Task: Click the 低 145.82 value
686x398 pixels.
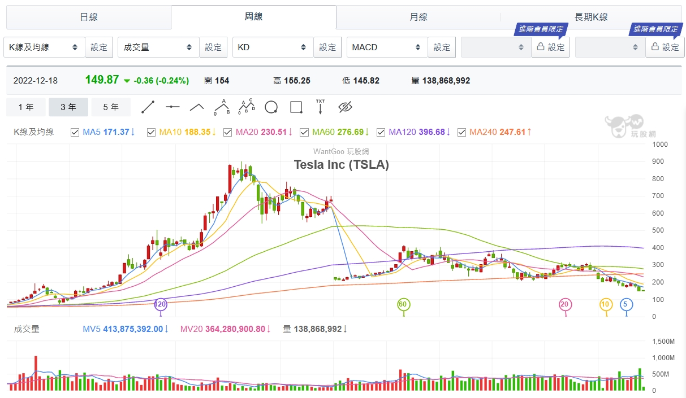Action: pos(361,81)
